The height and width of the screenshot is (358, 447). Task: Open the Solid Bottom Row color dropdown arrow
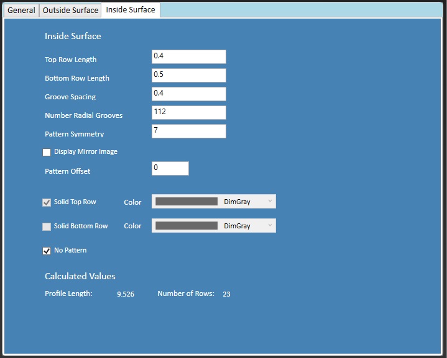coord(270,226)
